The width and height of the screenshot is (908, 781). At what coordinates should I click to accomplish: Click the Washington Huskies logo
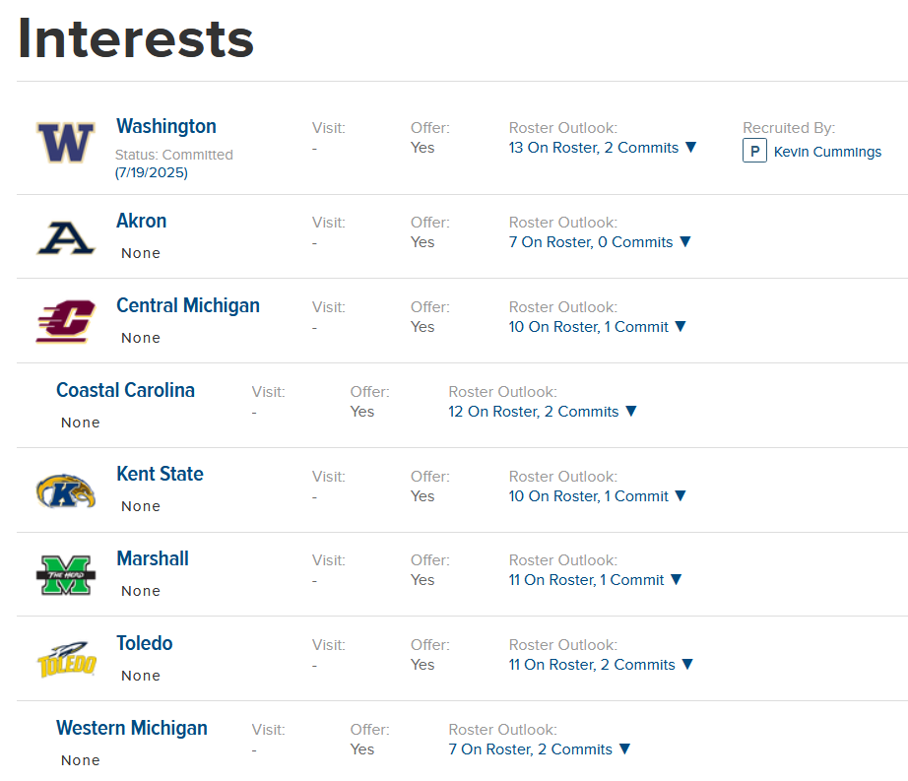(66, 143)
